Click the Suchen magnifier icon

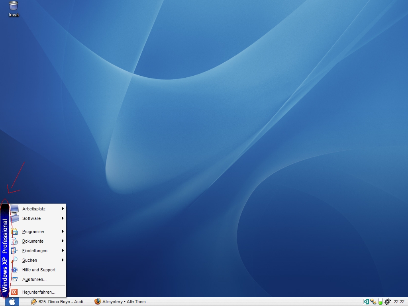point(15,260)
